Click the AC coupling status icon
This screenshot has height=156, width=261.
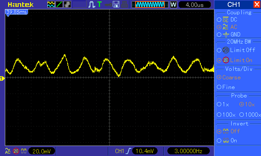(x=8, y=151)
